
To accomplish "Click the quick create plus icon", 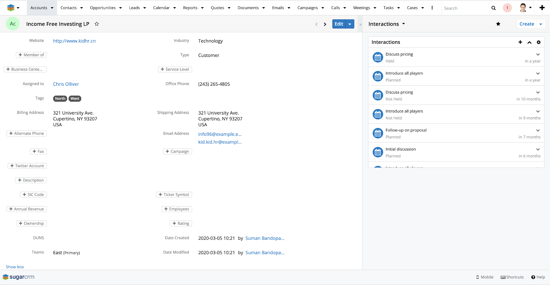I will tap(542, 8).
